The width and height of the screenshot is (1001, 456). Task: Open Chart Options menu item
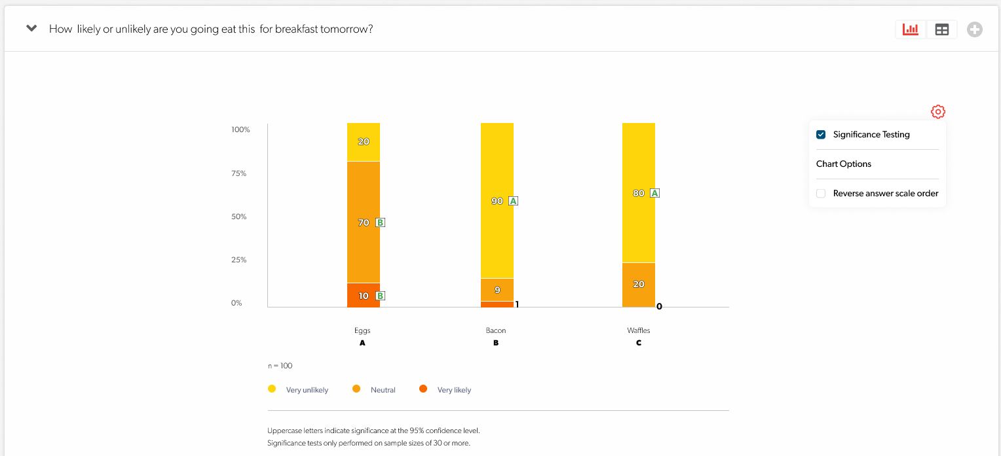click(x=844, y=164)
